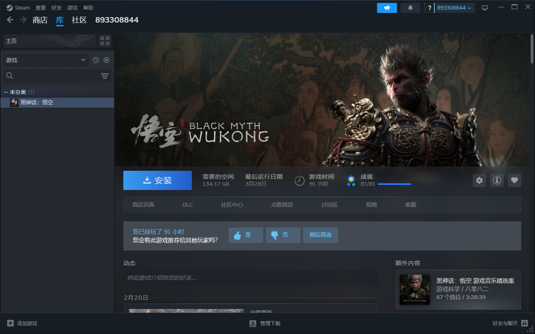Screen dimensions: 535x334
Task: Click the 添加游戏 plus icon
Action: pos(10,323)
